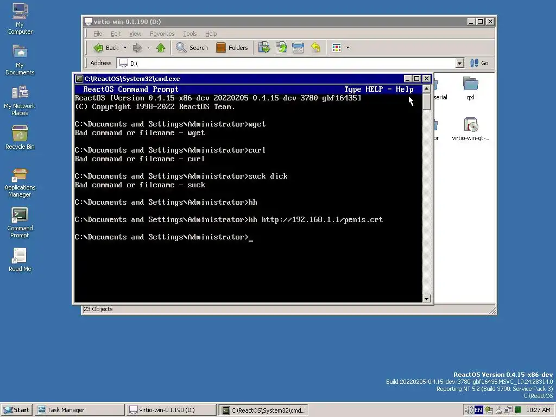This screenshot has width=556, height=417.
Task: Click 'Type HELP = Help' text in Command Prompt
Action: coord(378,90)
